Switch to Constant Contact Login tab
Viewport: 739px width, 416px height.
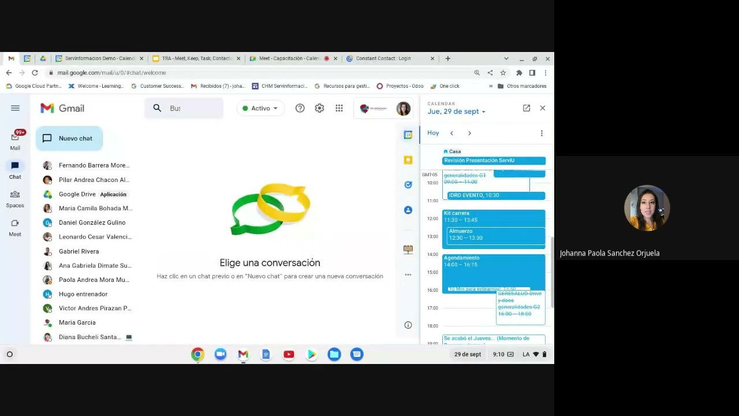click(x=390, y=58)
